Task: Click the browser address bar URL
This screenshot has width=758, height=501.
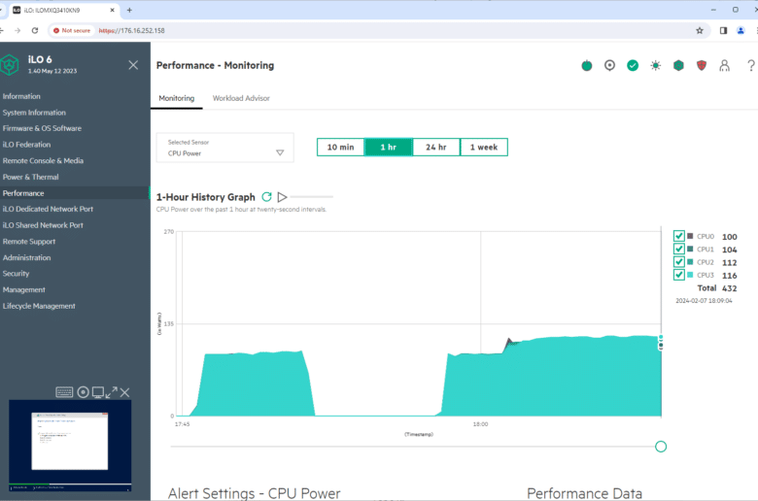Action: (x=131, y=30)
